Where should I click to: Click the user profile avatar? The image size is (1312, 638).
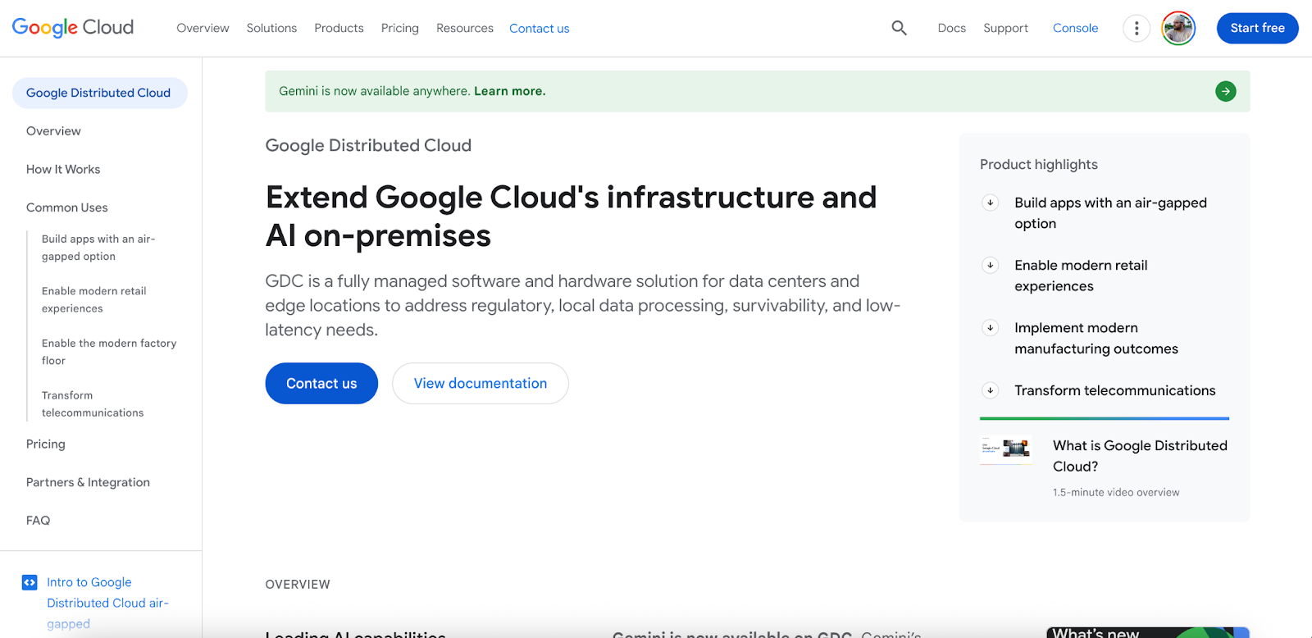pos(1178,29)
